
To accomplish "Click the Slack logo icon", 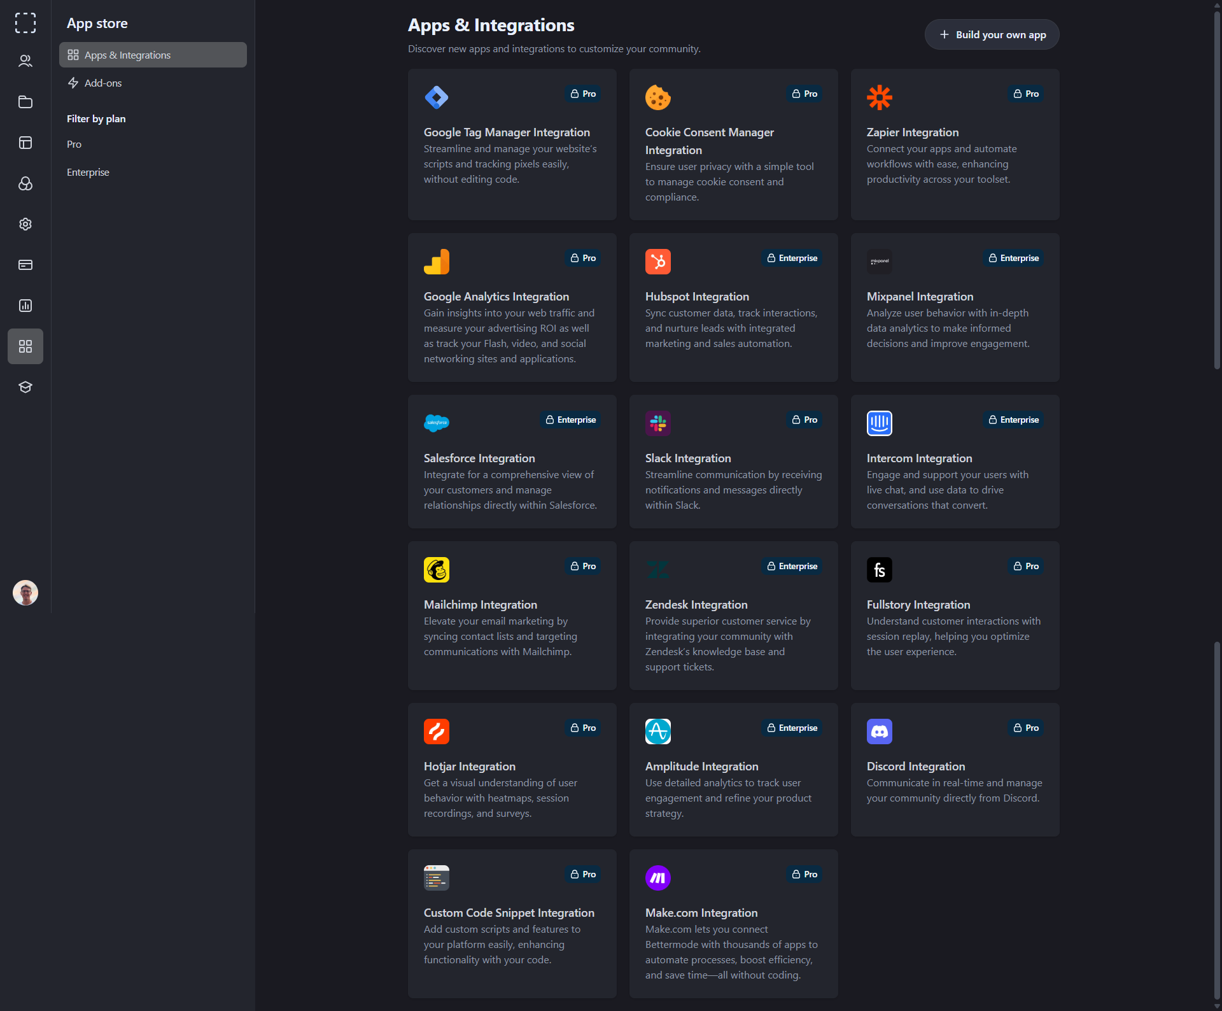I will coord(657,423).
